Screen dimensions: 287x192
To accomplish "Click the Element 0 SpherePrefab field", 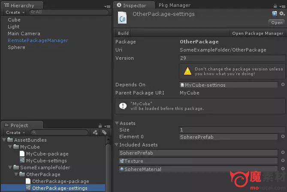I will pyautogui.click(x=228, y=137).
